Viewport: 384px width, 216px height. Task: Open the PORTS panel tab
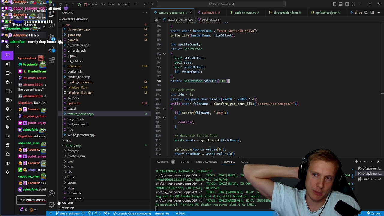point(244,162)
